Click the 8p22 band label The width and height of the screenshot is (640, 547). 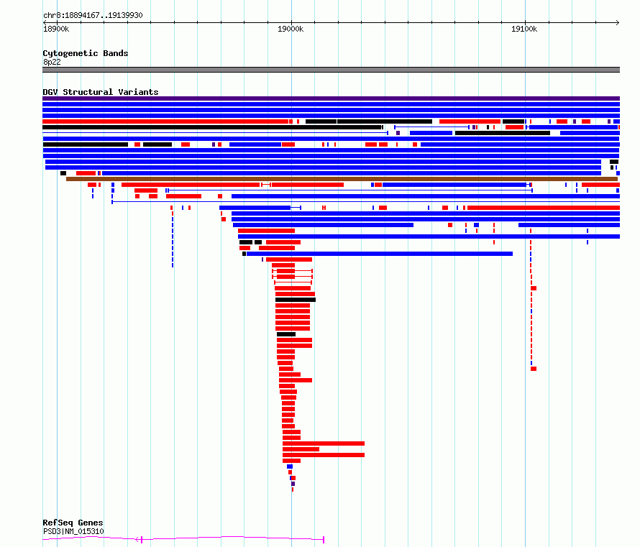coord(52,62)
